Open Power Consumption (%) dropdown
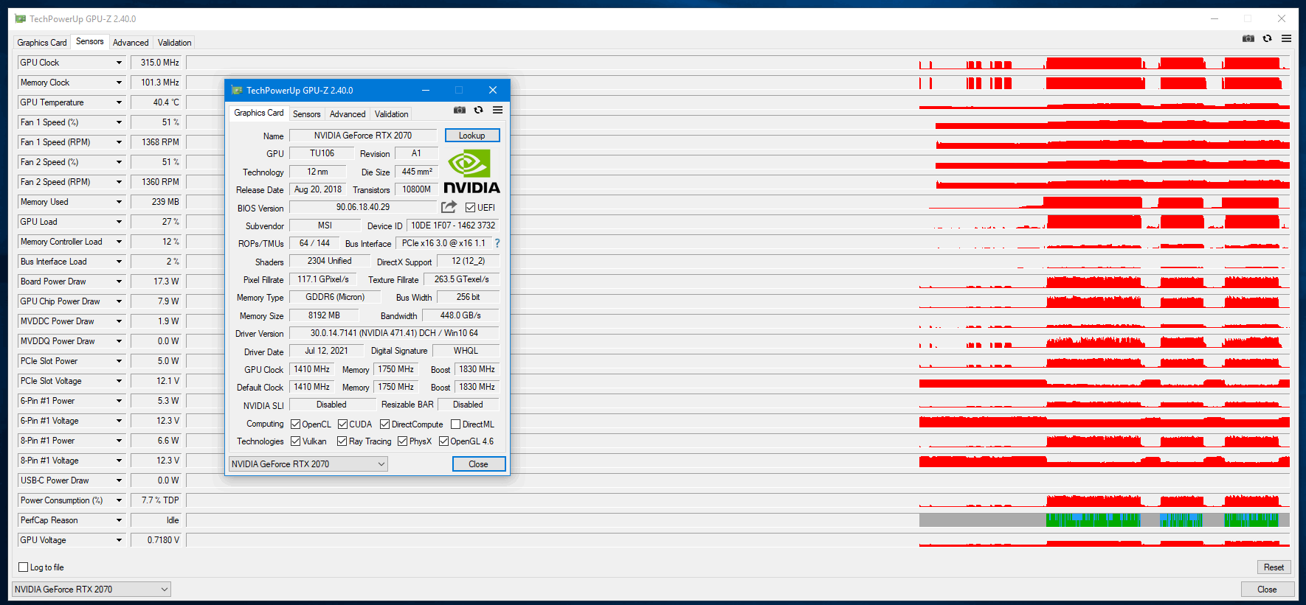 119,500
